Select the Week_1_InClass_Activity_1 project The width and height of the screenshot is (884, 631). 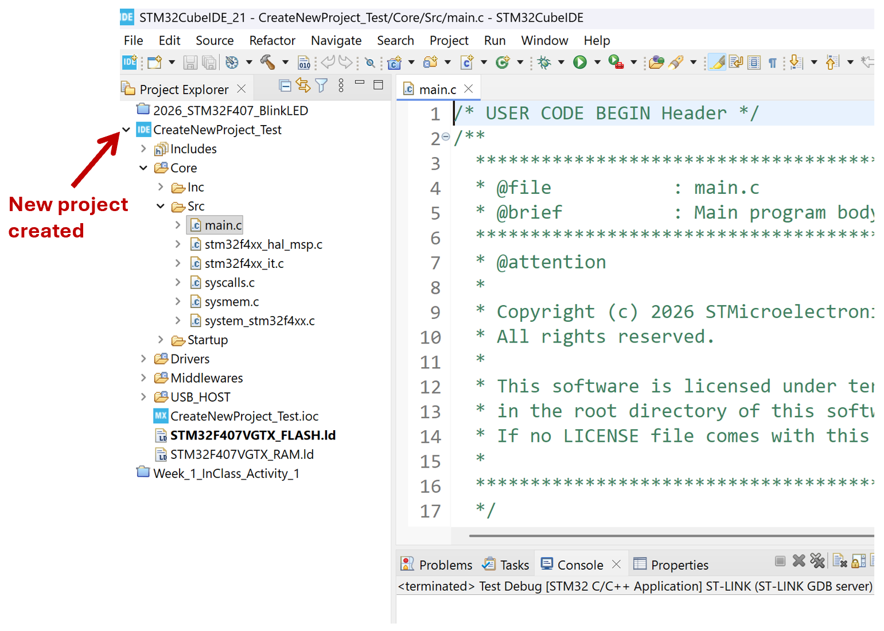click(218, 473)
